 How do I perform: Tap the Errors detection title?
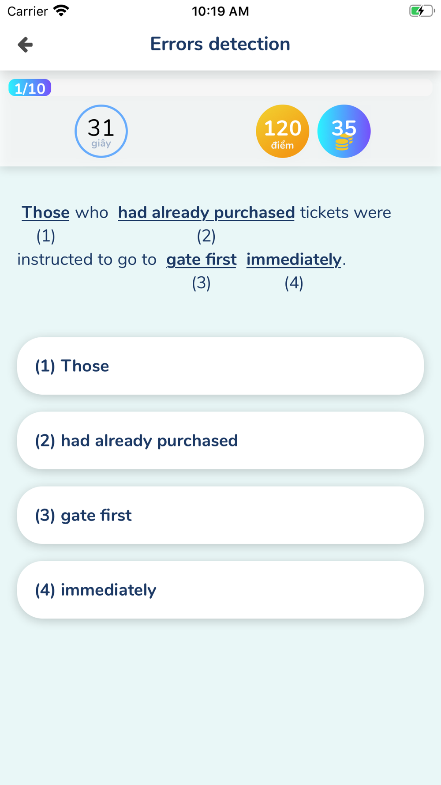220,44
